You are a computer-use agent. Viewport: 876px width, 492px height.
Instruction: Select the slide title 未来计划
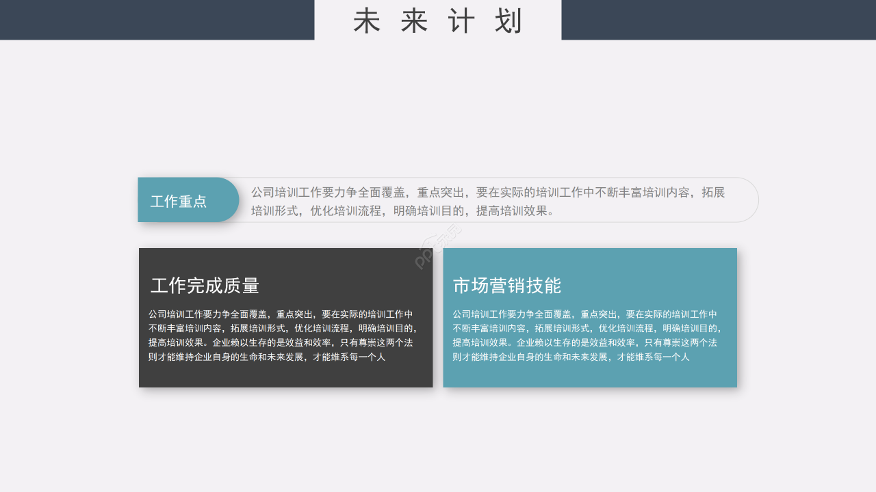point(438,20)
